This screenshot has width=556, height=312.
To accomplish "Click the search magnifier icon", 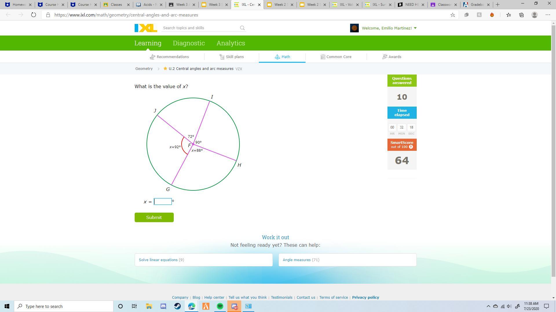I will (242, 28).
